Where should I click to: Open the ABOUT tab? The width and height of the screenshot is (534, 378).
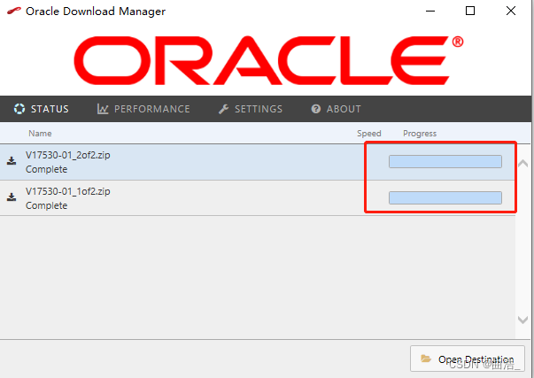click(x=336, y=109)
